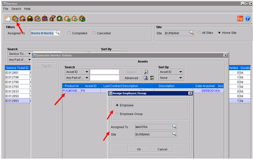
Task: Click the Site BURBANK lookup magnifier in Filters
Action: [x=192, y=33]
